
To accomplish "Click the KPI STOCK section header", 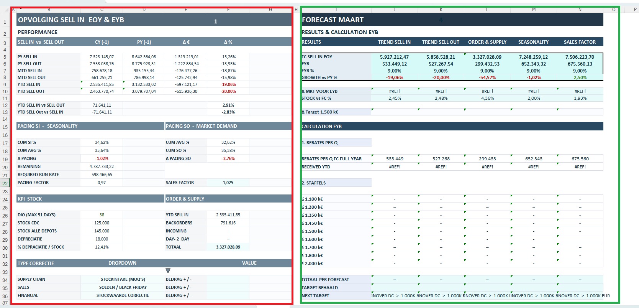I will 90,199.
